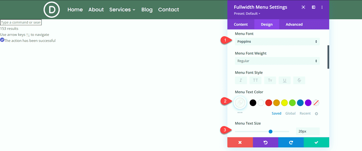This screenshot has height=151, width=362.
Task: Toggle italic menu font style
Action: 241,80
